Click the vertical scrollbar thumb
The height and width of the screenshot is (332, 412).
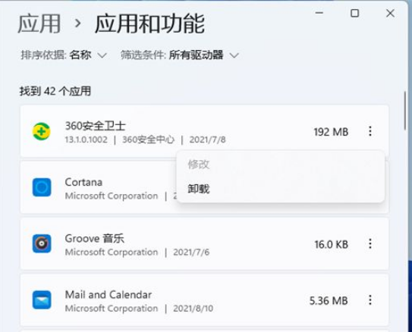click(405, 110)
